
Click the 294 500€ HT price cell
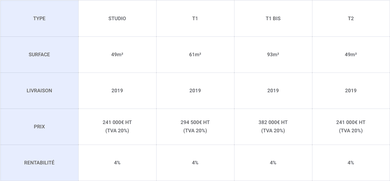195,127
